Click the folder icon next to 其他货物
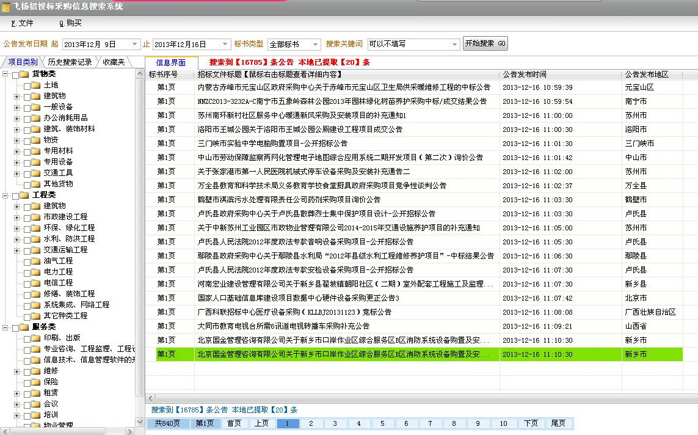The height and width of the screenshot is (435, 698). click(35, 184)
